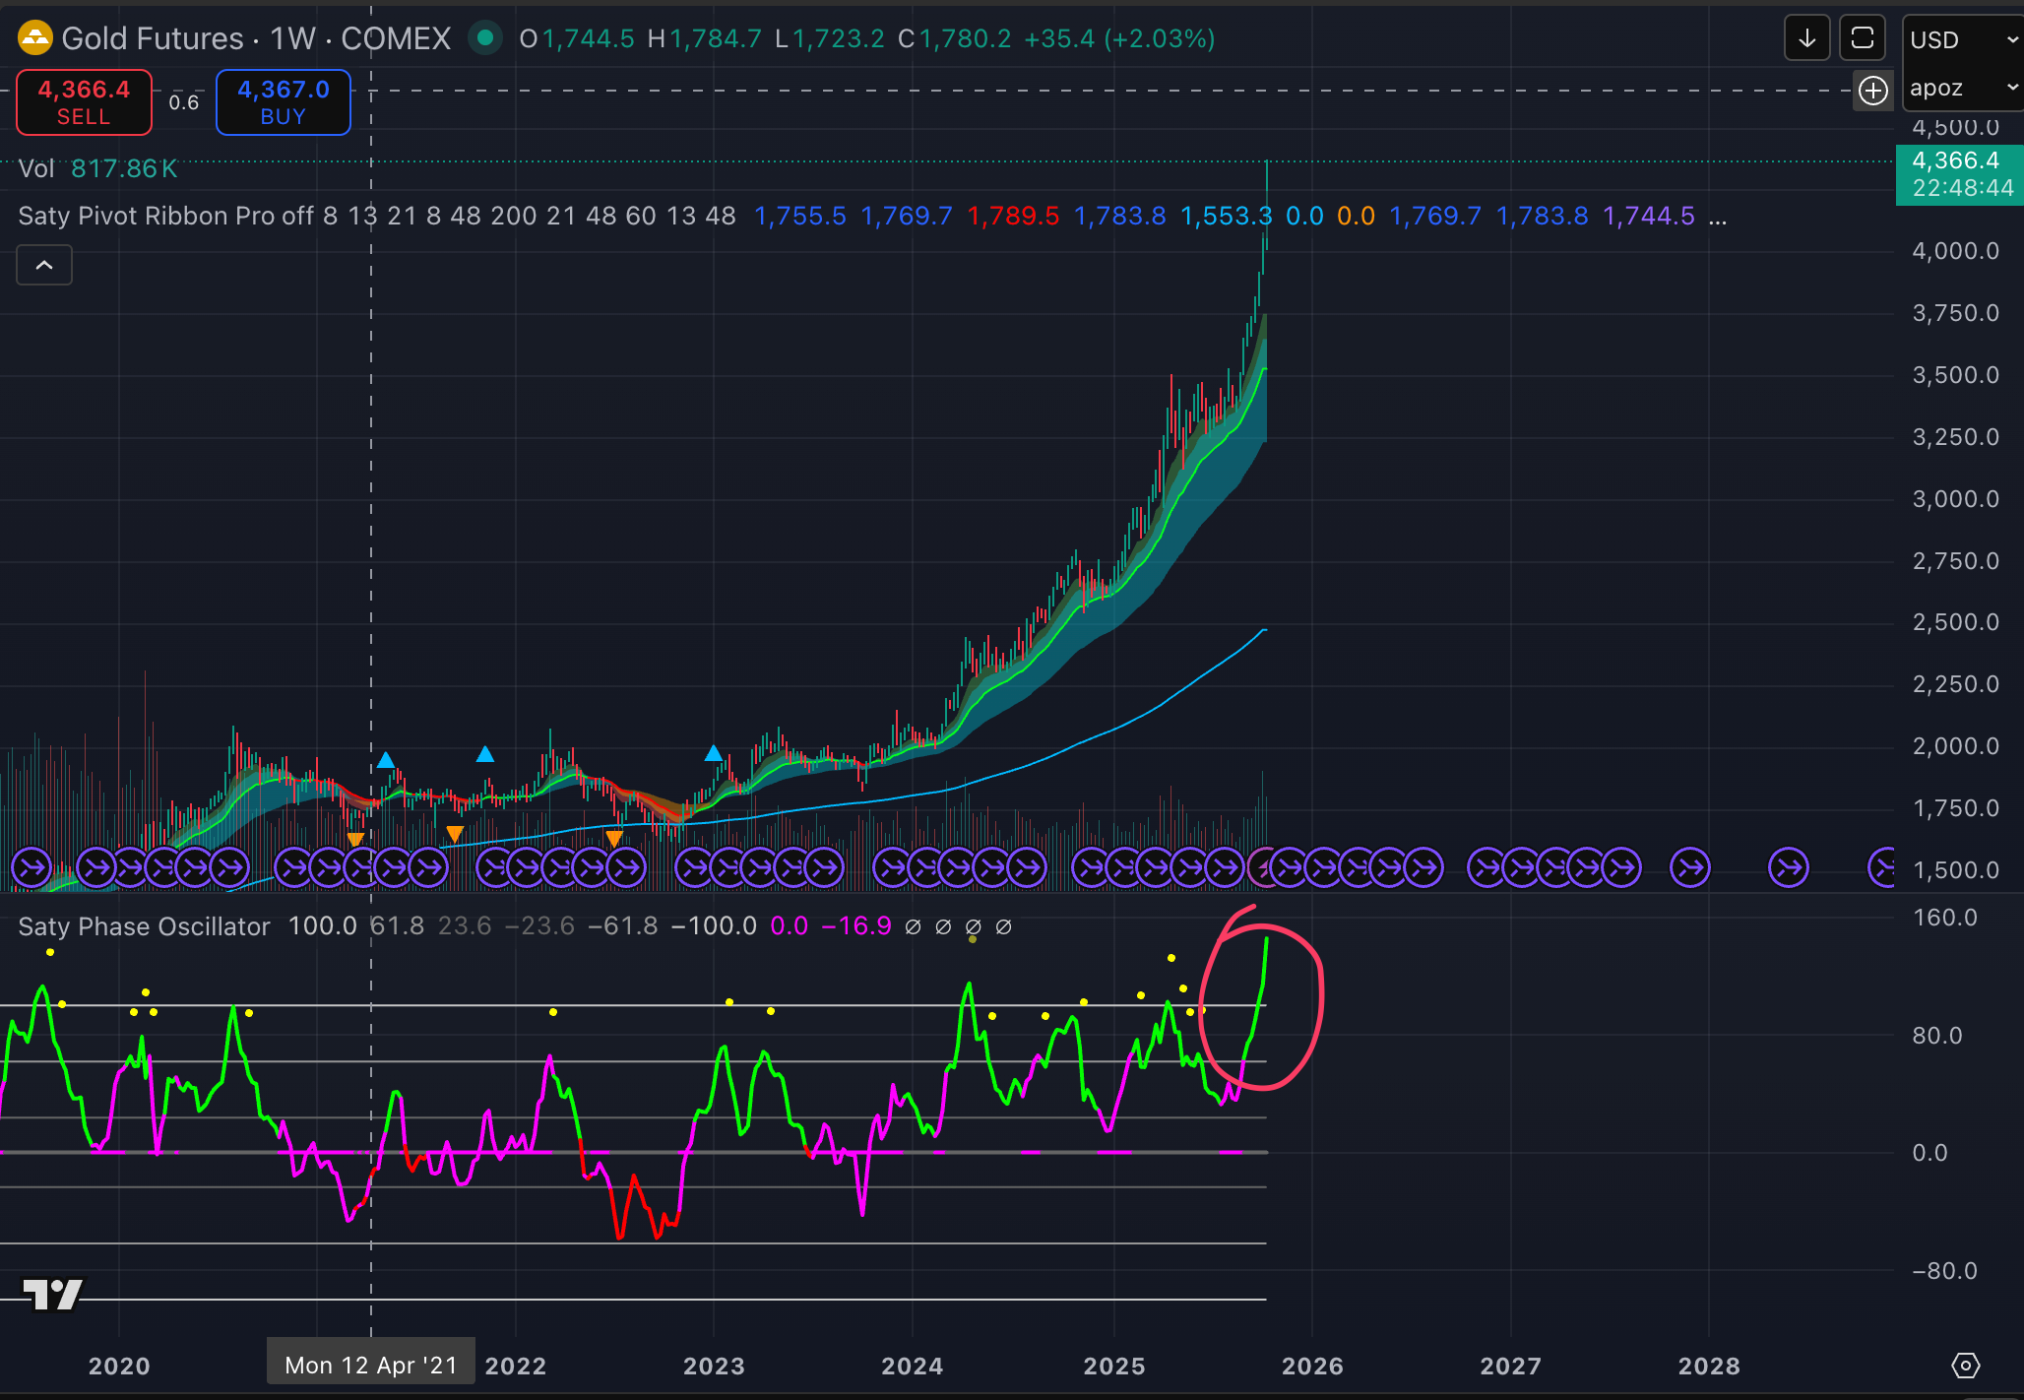The width and height of the screenshot is (2024, 1400).
Task: Collapse the indicator legend chevron
Action: click(44, 265)
